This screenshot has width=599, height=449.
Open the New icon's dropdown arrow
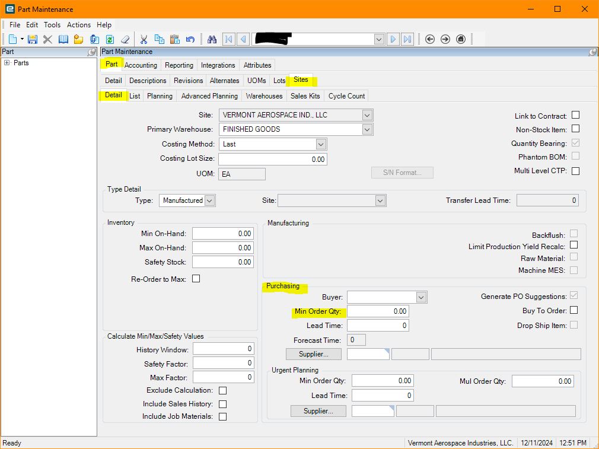pos(22,39)
